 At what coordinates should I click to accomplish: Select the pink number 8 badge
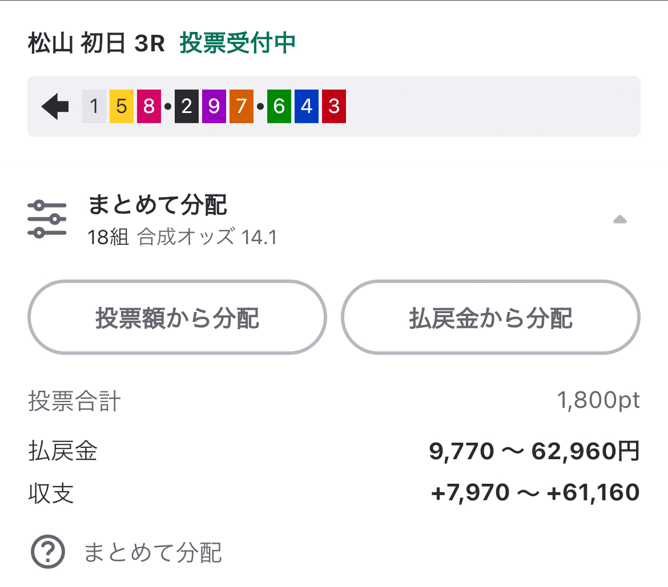coord(148,106)
